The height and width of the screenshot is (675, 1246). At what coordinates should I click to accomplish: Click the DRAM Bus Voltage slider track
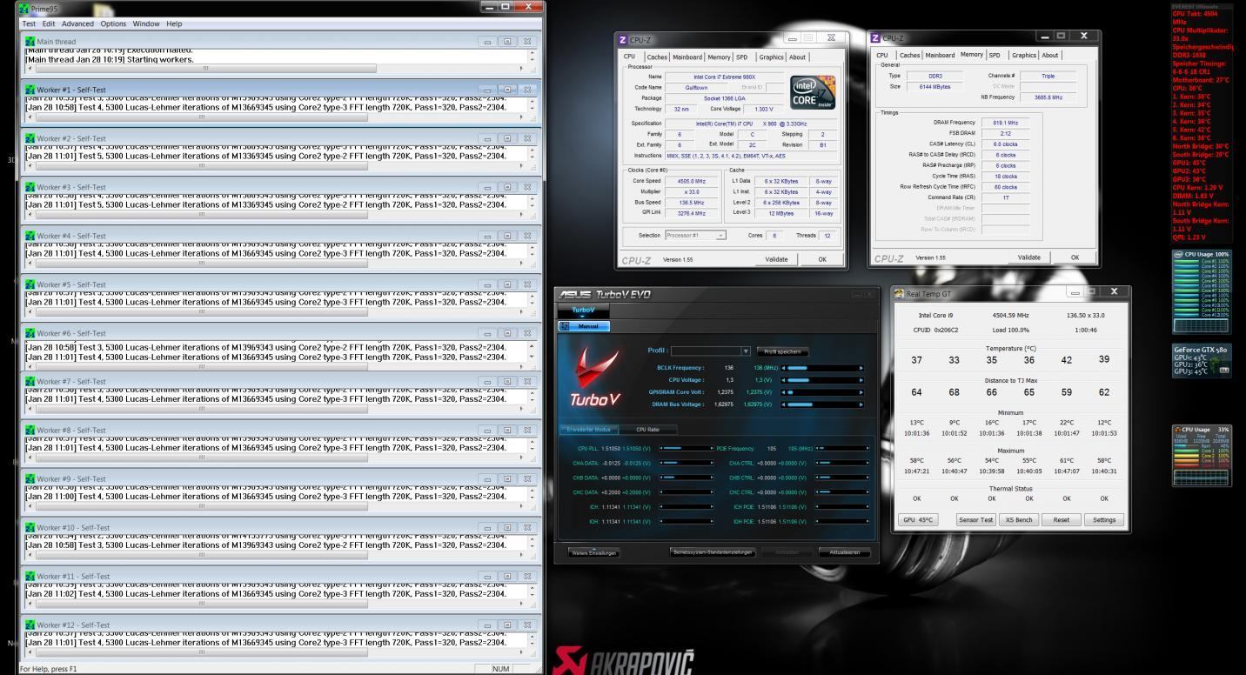[823, 404]
